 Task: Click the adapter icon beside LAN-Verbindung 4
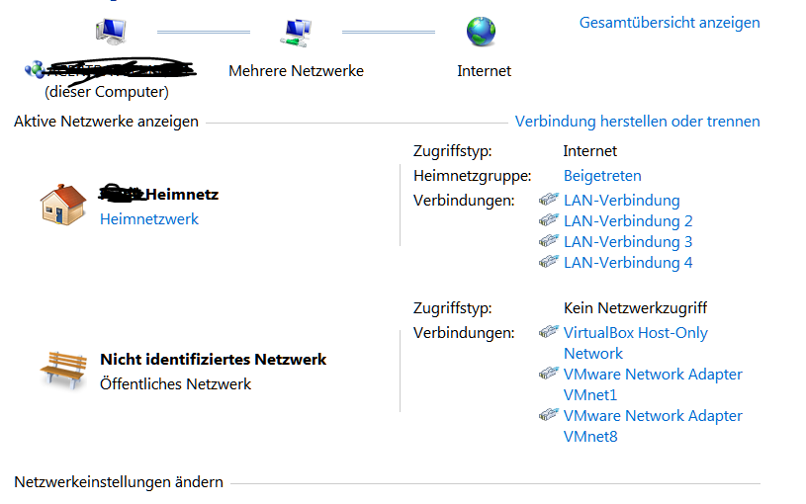coord(549,262)
